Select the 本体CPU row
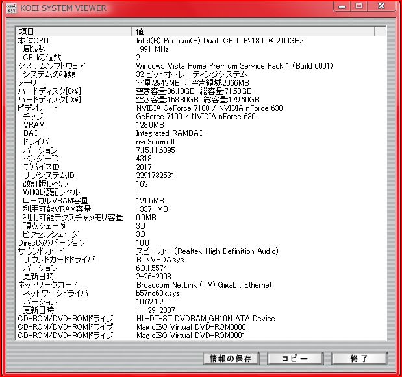 [x=33, y=41]
